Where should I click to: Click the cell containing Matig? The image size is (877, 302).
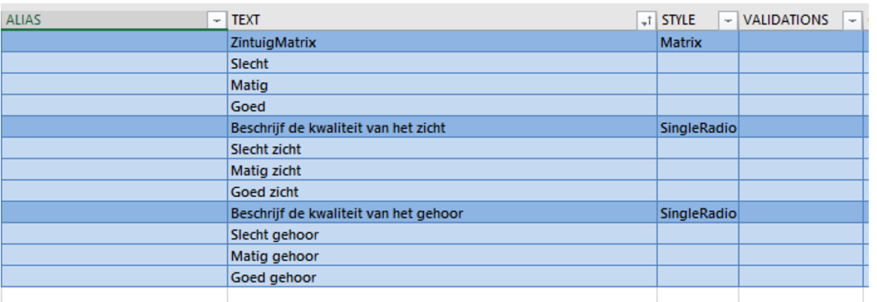click(x=442, y=85)
